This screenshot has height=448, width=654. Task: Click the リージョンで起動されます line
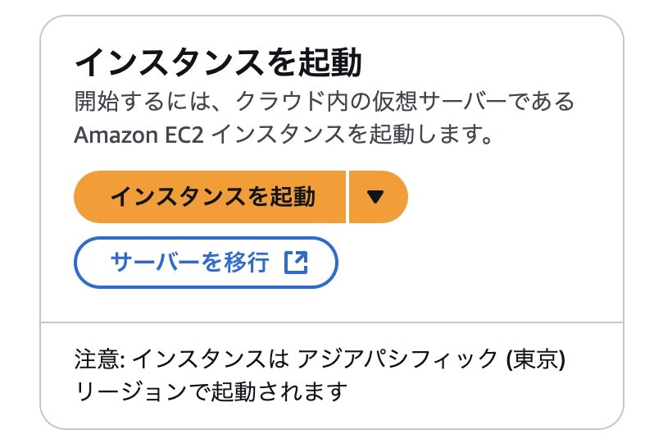(211, 391)
